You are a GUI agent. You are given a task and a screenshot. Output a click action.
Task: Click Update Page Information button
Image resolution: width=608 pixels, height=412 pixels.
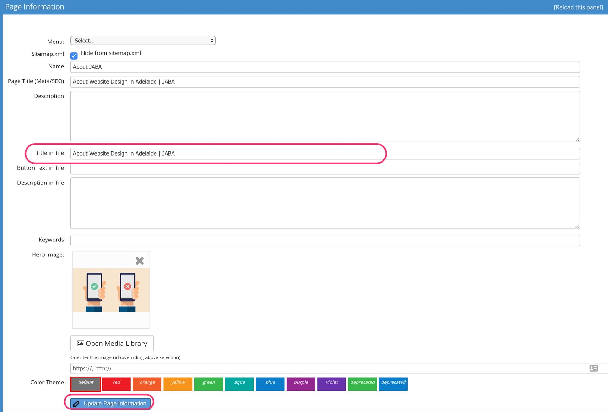(x=110, y=403)
